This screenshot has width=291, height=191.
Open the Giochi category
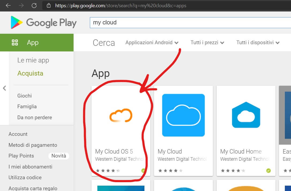(x=25, y=96)
